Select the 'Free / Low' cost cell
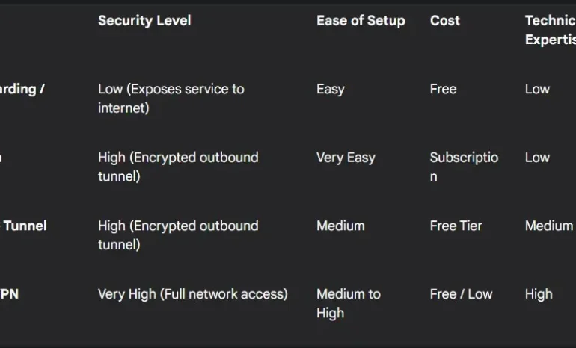 click(x=461, y=294)
